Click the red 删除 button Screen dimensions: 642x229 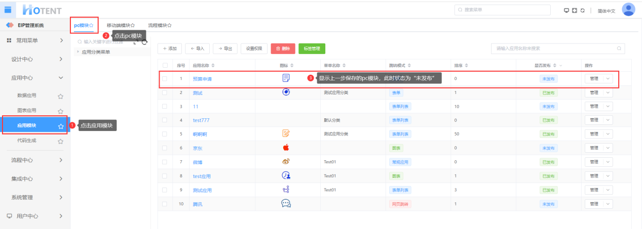tap(283, 49)
